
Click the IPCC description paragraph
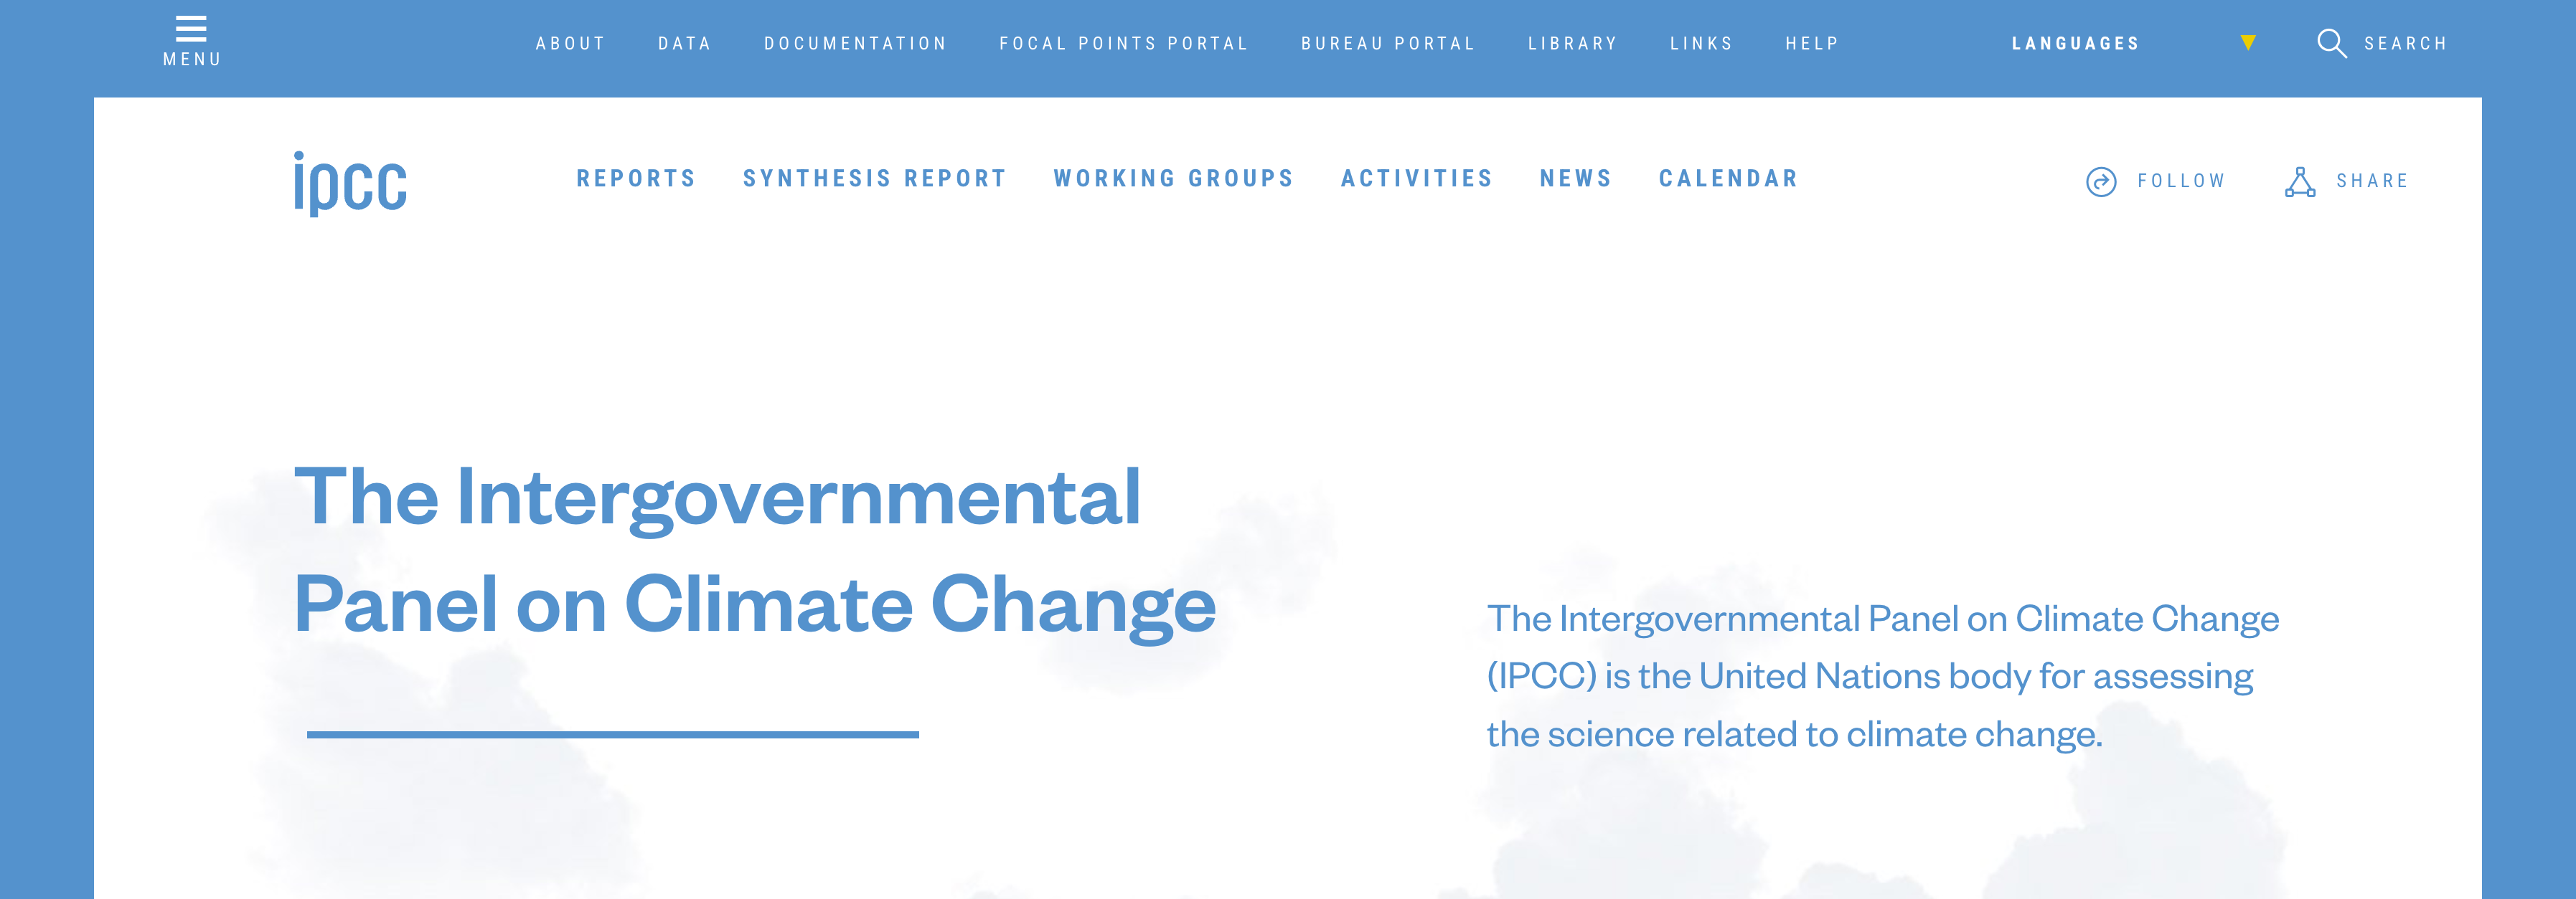point(1883,676)
